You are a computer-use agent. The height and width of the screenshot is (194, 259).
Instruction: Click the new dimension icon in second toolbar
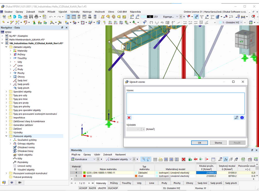(x=52, y=22)
